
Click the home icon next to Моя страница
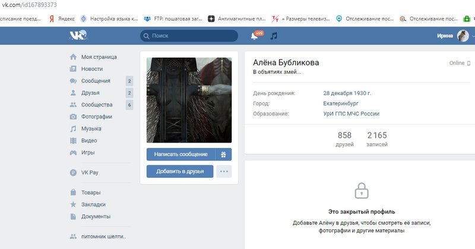click(73, 56)
